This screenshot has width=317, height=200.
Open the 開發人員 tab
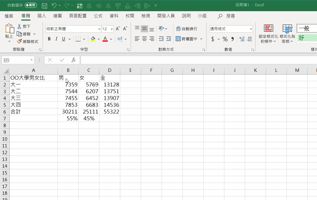(166, 16)
